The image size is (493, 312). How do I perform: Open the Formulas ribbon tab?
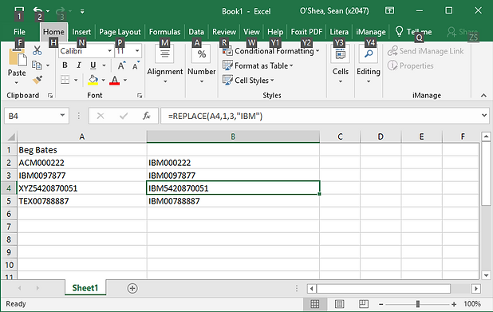click(165, 32)
